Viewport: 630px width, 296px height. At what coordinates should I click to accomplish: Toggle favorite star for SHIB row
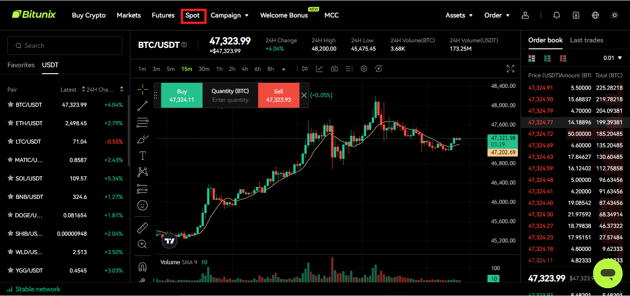point(10,233)
